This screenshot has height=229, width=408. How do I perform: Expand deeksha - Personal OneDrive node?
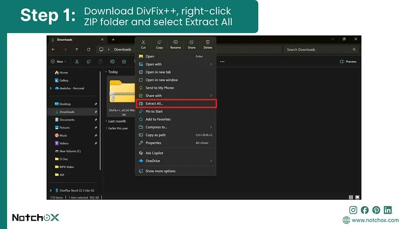(51, 88)
